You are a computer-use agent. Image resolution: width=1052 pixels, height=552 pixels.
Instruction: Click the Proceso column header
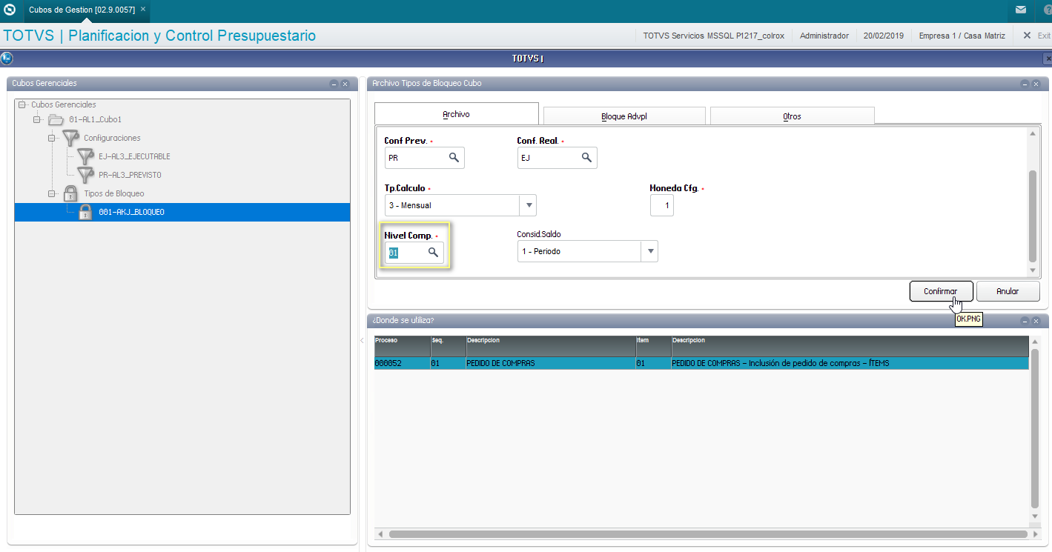403,346
